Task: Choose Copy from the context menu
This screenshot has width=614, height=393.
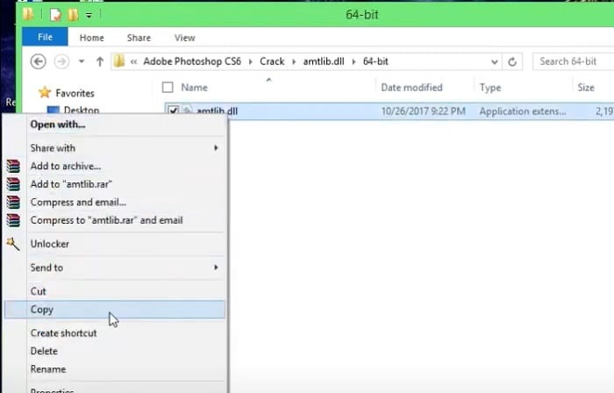Action: pos(114,310)
